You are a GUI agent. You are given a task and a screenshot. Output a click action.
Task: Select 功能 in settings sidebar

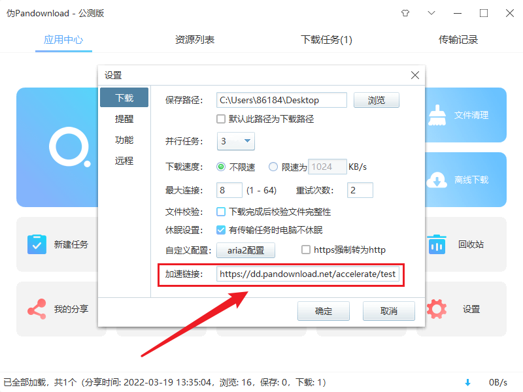point(124,140)
